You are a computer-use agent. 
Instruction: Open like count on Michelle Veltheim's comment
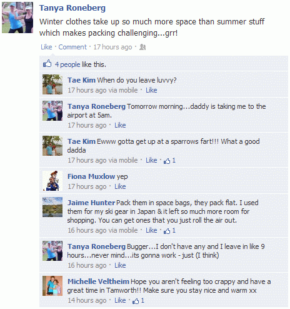pyautogui.click(x=139, y=301)
